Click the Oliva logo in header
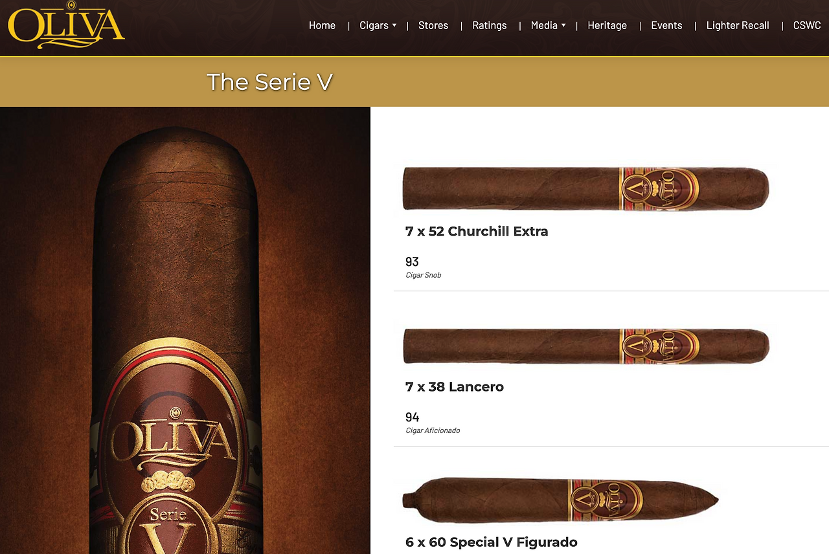The height and width of the screenshot is (554, 829). (x=66, y=26)
